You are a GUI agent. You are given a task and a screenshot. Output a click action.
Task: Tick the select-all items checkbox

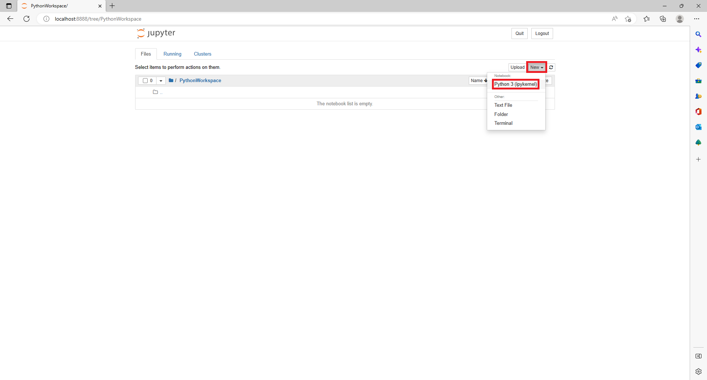pos(145,81)
